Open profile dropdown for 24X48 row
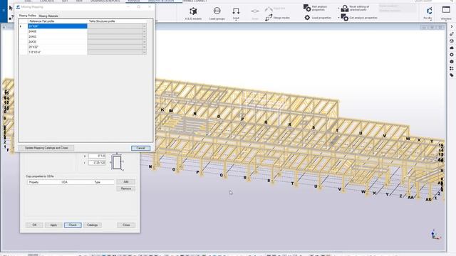 pos(144,31)
